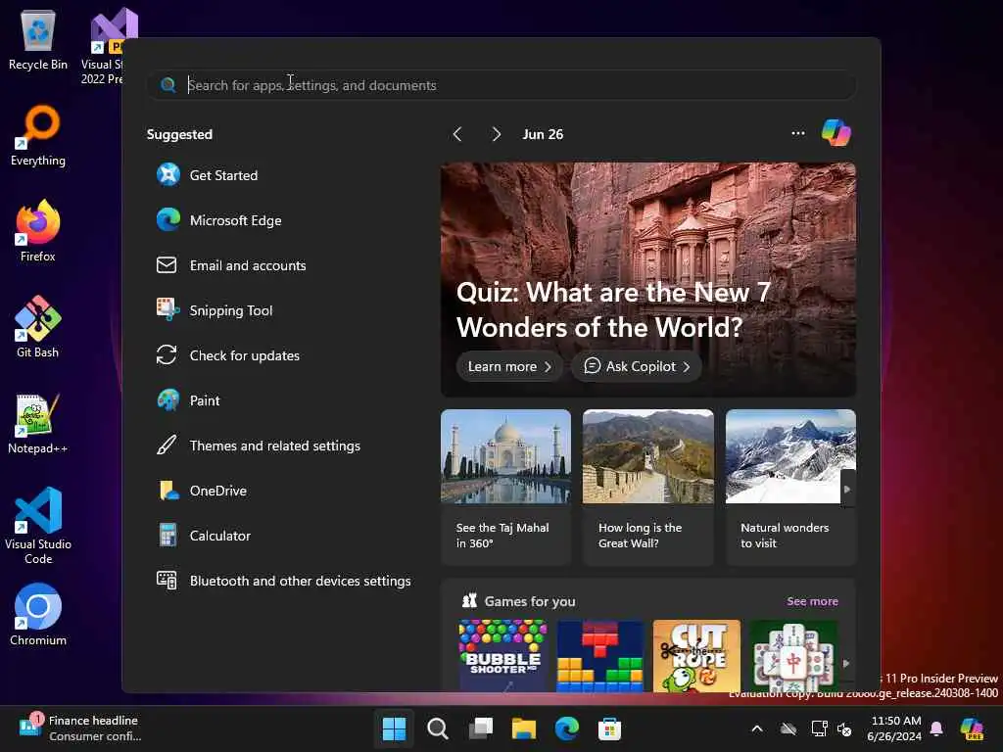Open the Mahjong game tile
Screen dimensions: 1003x752
(x=793, y=656)
